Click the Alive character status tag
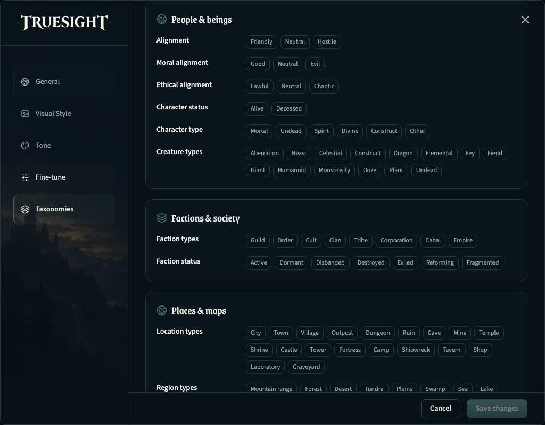This screenshot has height=425, width=545. click(257, 108)
